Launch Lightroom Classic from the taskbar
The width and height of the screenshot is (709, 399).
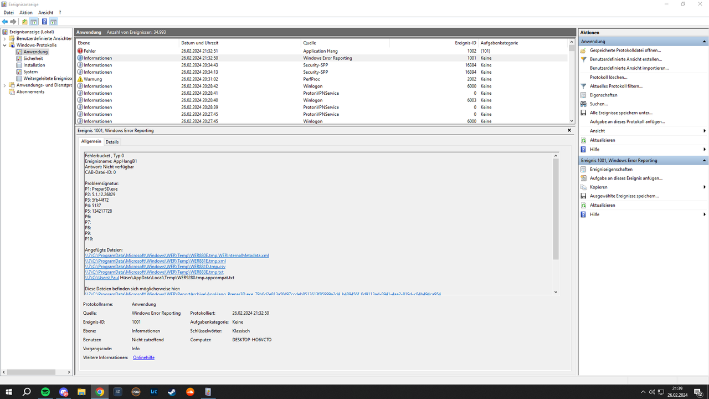(x=153, y=392)
